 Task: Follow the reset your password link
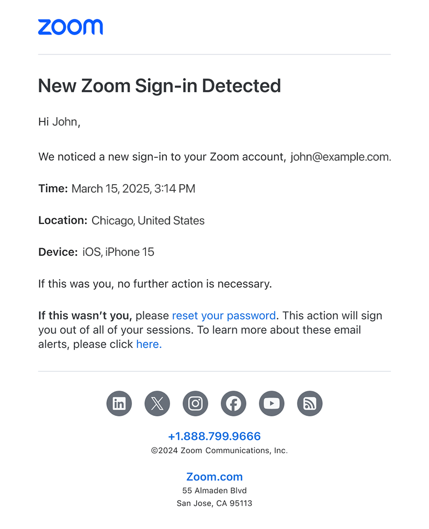coord(224,316)
